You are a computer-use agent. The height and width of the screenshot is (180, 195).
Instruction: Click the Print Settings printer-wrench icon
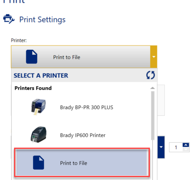(x=9, y=19)
